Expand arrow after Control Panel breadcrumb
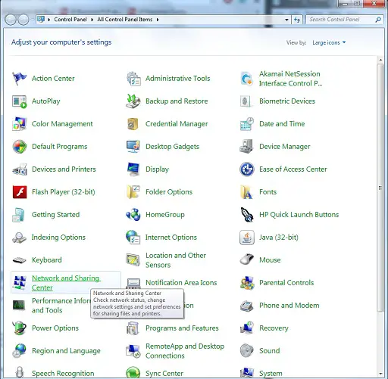 (x=92, y=20)
